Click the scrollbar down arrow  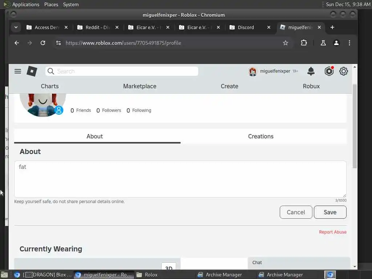(x=355, y=267)
